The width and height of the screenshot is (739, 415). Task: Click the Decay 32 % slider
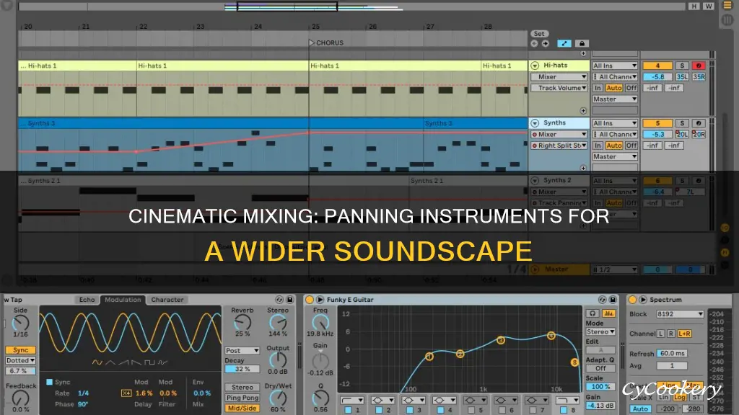click(242, 369)
